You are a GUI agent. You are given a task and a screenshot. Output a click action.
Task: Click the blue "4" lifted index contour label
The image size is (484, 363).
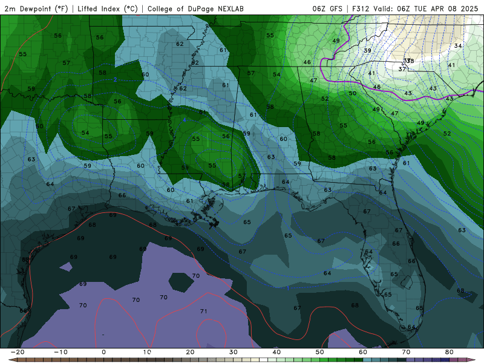click(x=185, y=120)
